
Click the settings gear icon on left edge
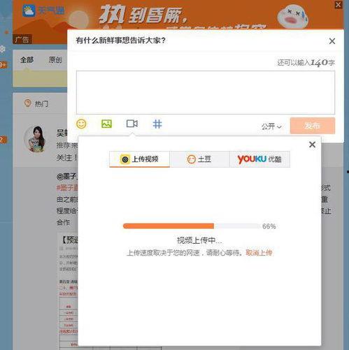click(x=2, y=49)
